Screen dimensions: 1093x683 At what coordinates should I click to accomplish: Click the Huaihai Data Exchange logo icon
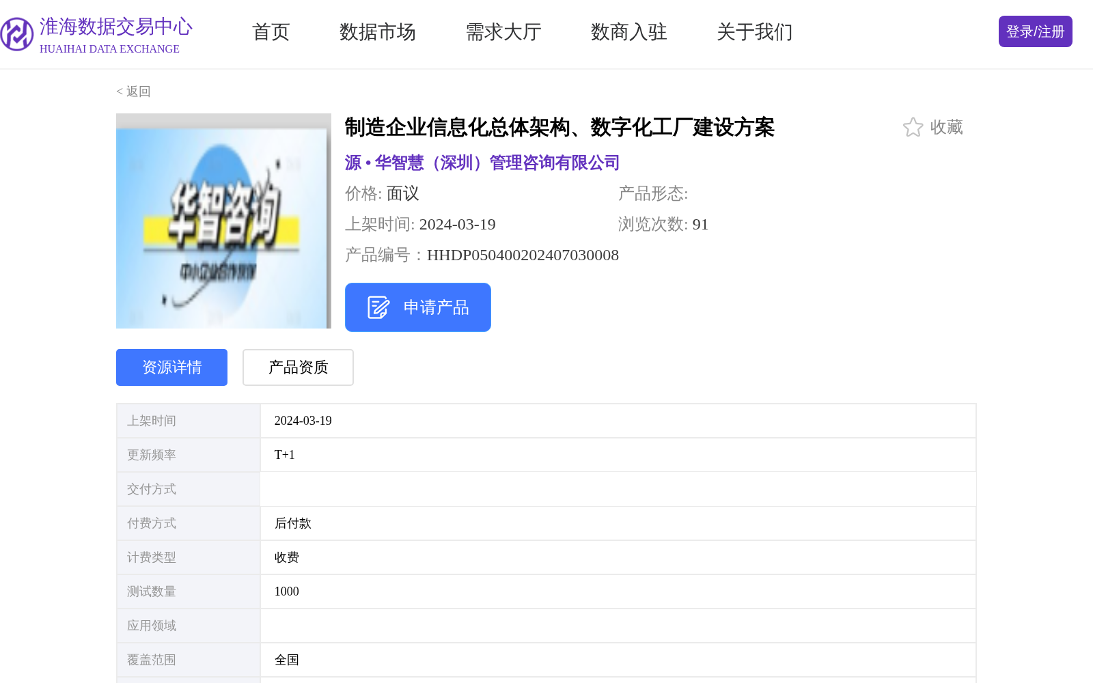pos(16,34)
